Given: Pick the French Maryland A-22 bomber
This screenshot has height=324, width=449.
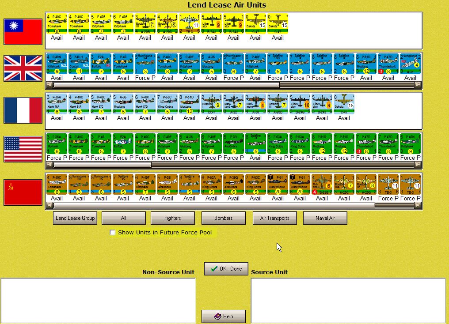Looking at the screenshot, I should pos(233,104).
